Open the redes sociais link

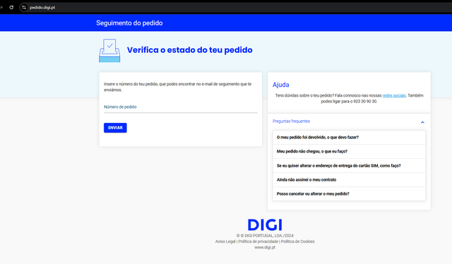(x=394, y=95)
